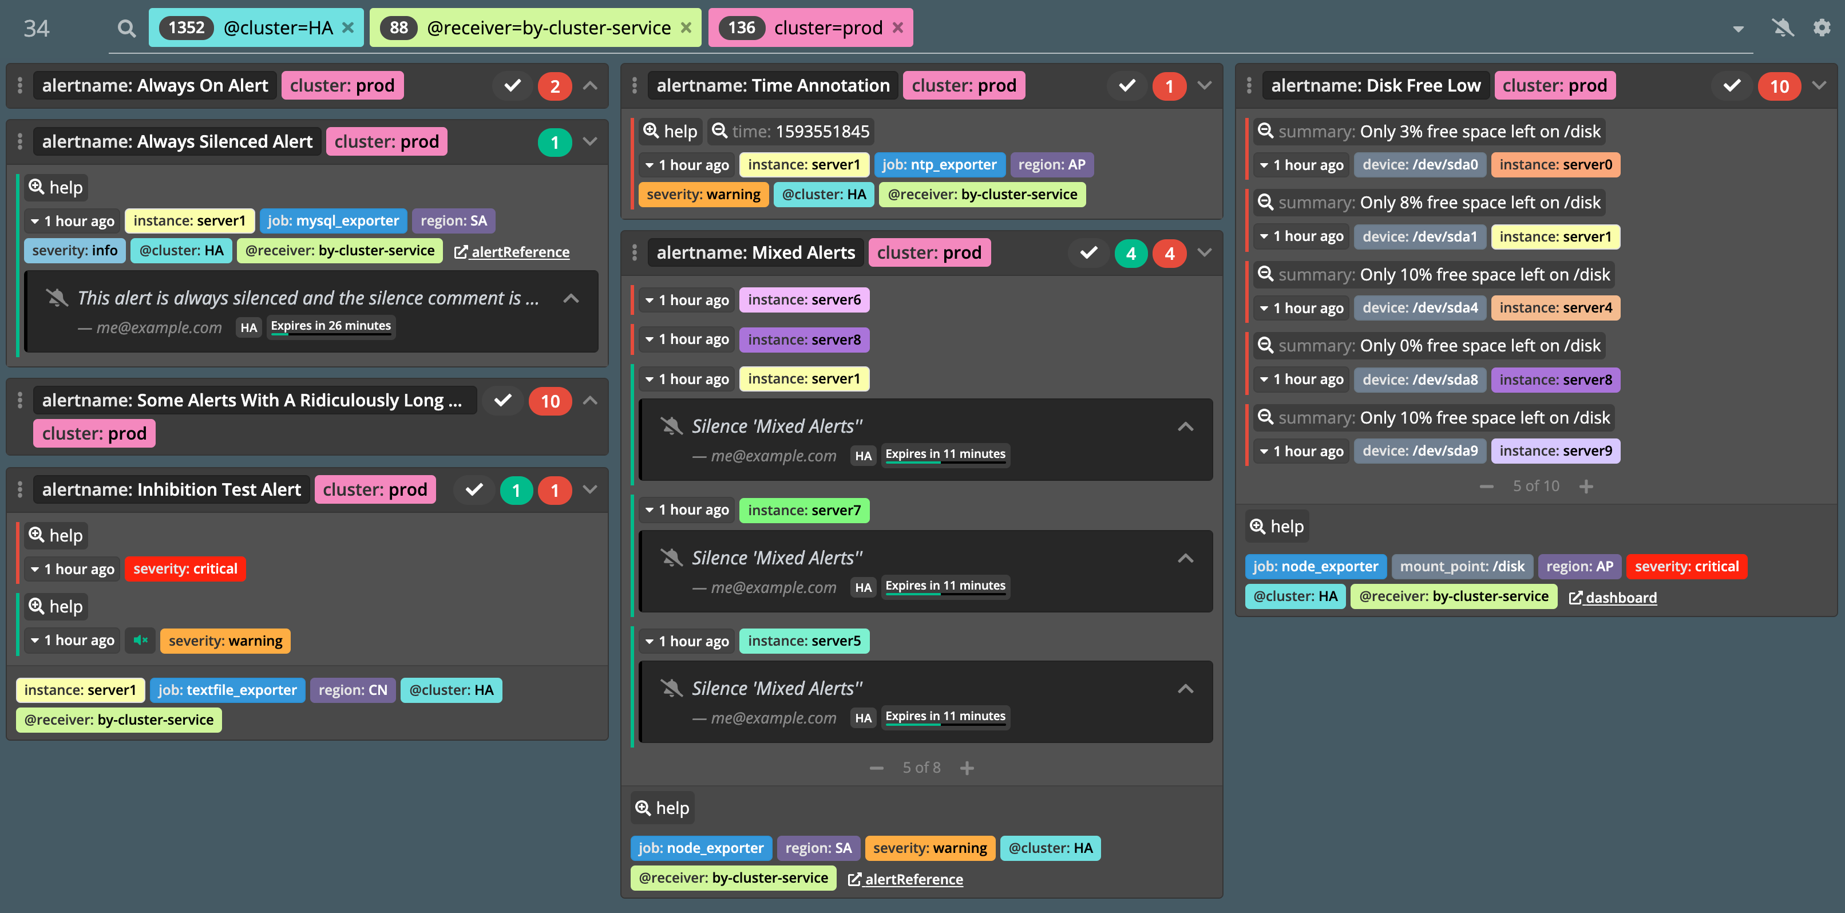Show more alerts in Mixed Alerts with plus
The height and width of the screenshot is (913, 1845).
(x=967, y=768)
